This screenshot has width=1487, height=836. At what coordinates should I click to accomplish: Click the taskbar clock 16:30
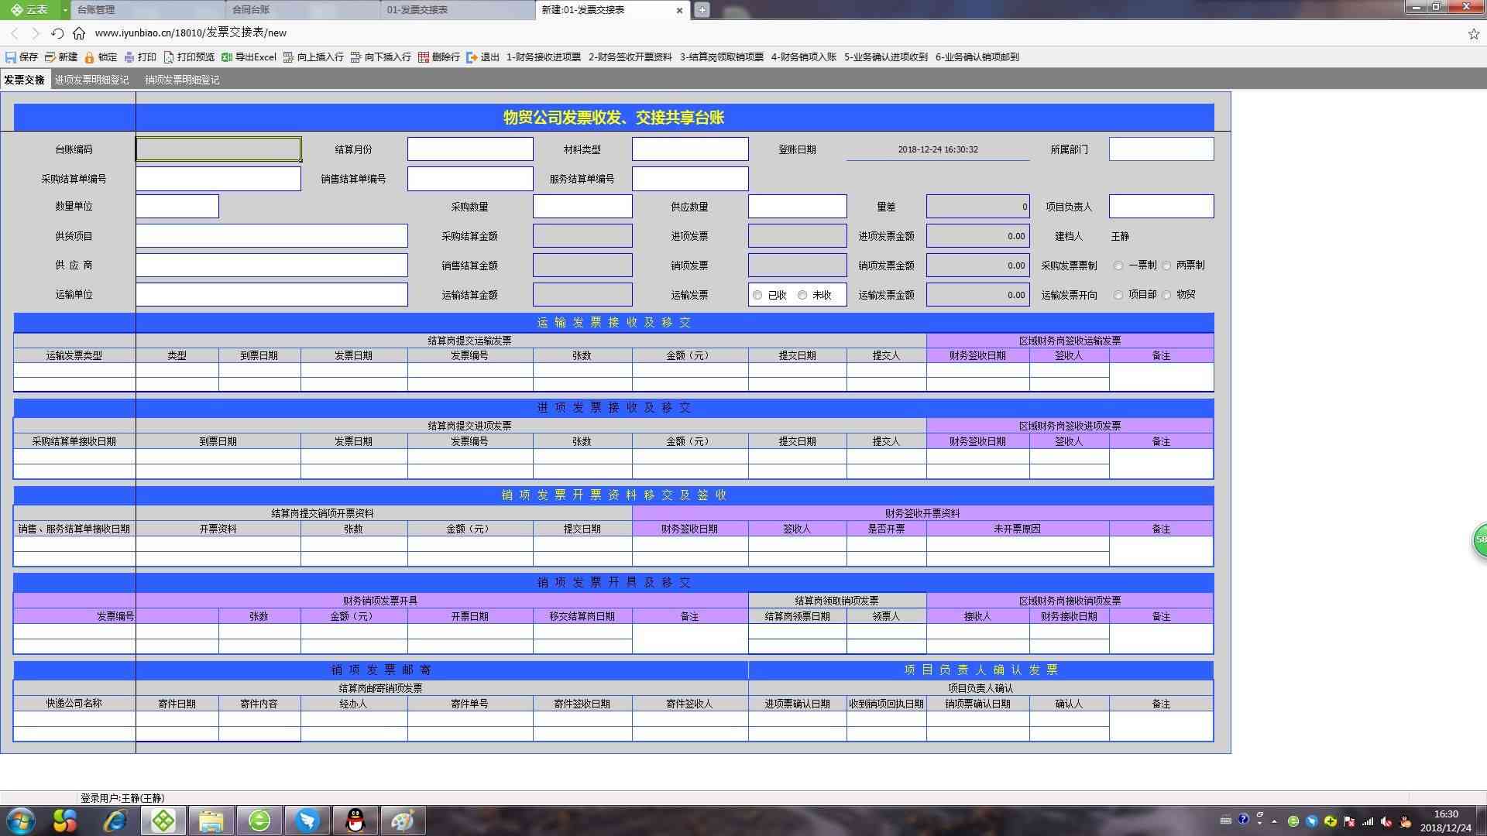point(1446,814)
